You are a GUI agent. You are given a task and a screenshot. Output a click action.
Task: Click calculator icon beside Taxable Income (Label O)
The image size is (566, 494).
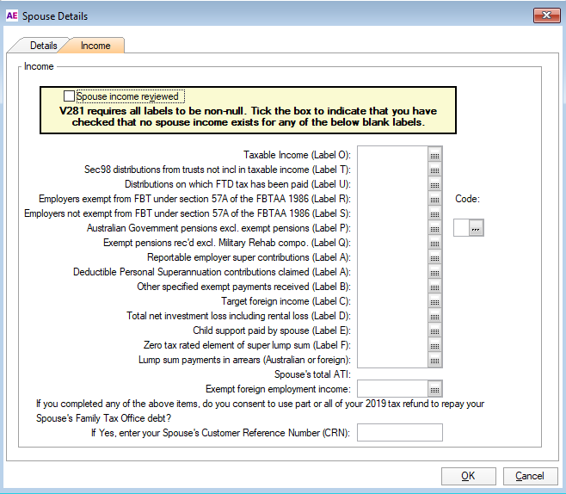point(434,155)
